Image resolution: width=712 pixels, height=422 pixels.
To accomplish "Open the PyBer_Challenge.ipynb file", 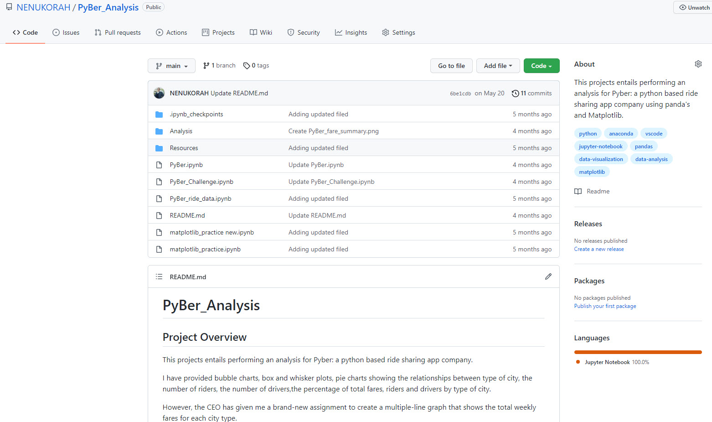I will 201,182.
